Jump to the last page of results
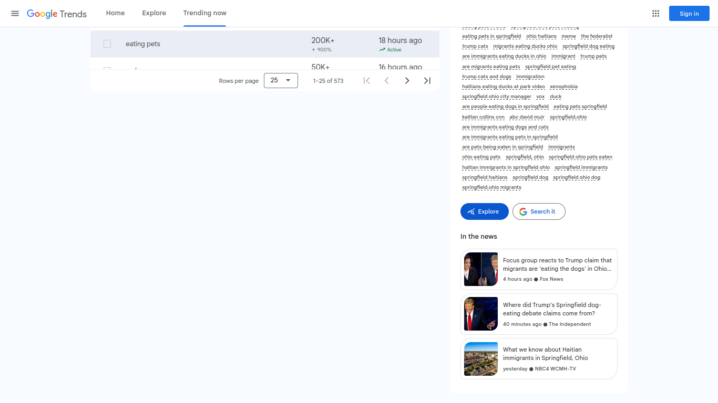This screenshot has width=718, height=403. click(x=427, y=80)
